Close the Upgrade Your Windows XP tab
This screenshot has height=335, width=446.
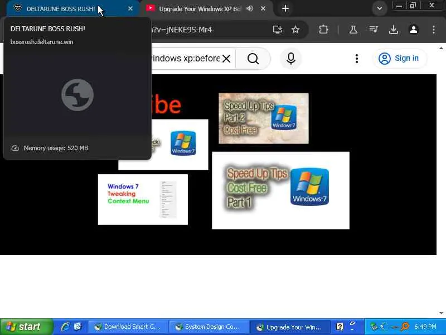click(x=263, y=8)
